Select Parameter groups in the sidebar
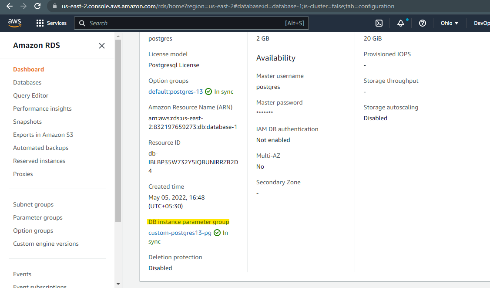The height and width of the screenshot is (288, 490). click(x=38, y=217)
